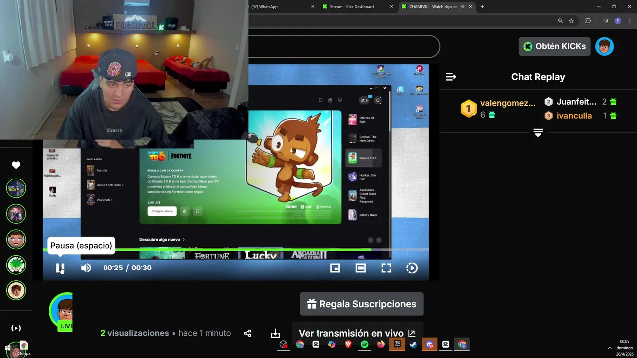
Task: Open the second followed channel avatar in sidebar
Action: tap(16, 214)
